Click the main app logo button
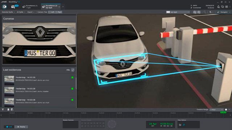 4,6
